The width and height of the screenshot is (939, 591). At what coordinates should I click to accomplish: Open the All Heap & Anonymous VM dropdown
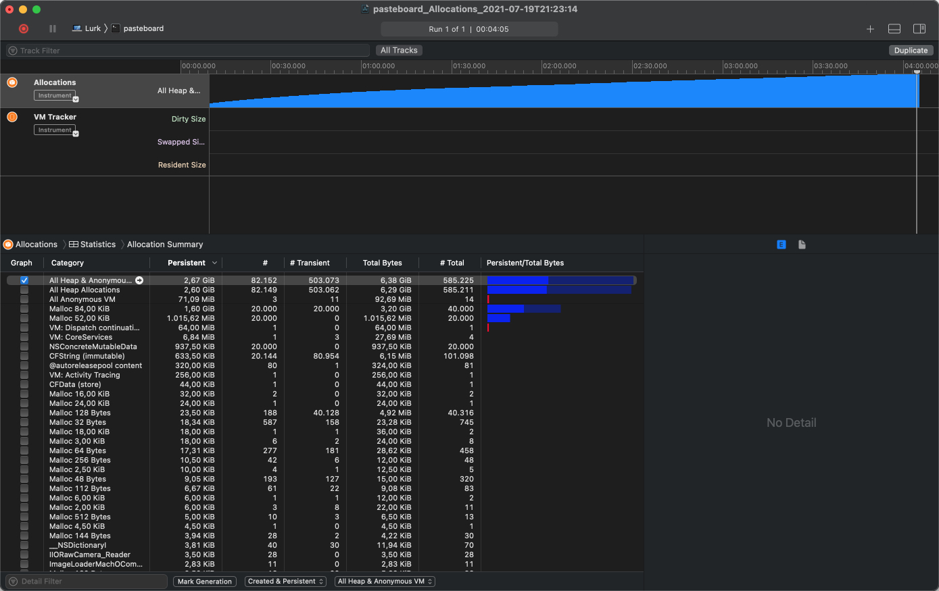(x=385, y=582)
